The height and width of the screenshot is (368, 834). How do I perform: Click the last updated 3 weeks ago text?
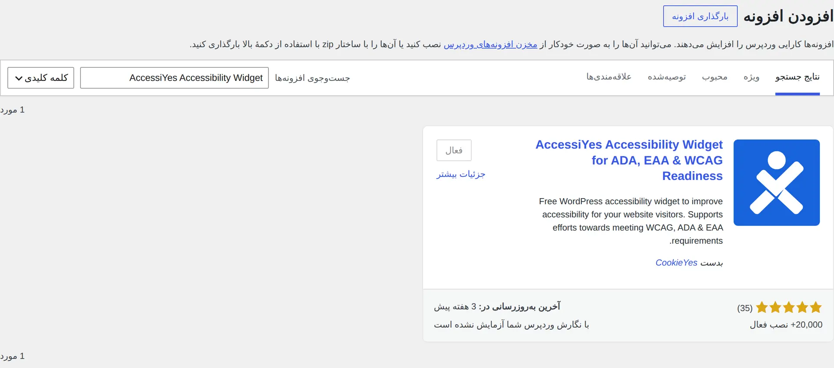(x=497, y=307)
